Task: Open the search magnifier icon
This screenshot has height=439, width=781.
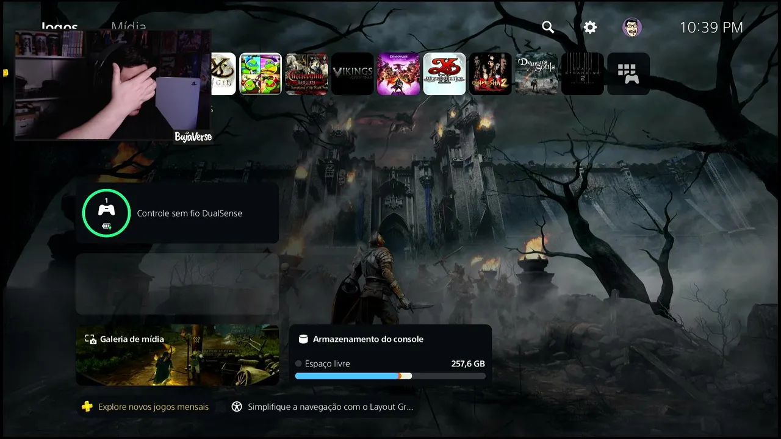Action: pos(548,27)
